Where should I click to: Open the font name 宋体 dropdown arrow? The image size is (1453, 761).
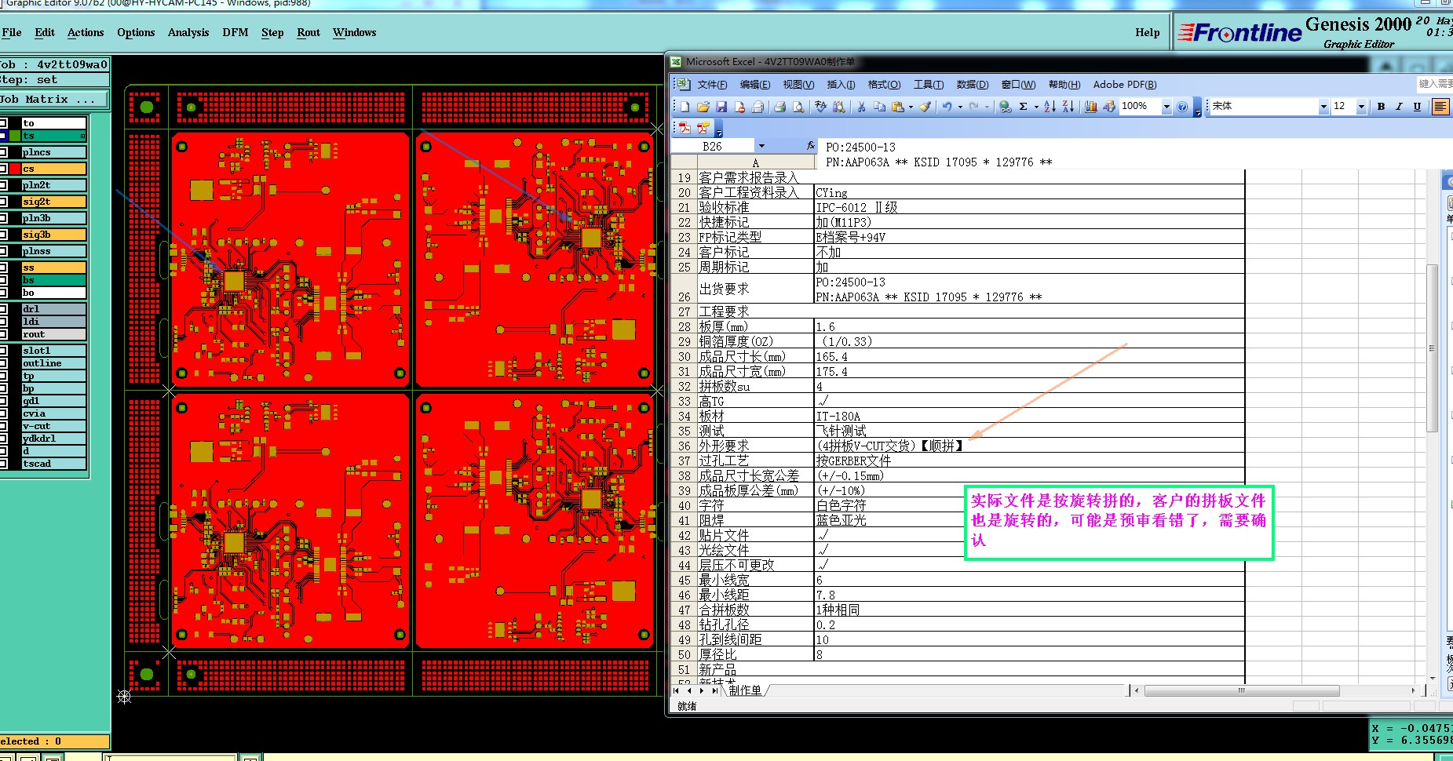[x=1323, y=107]
